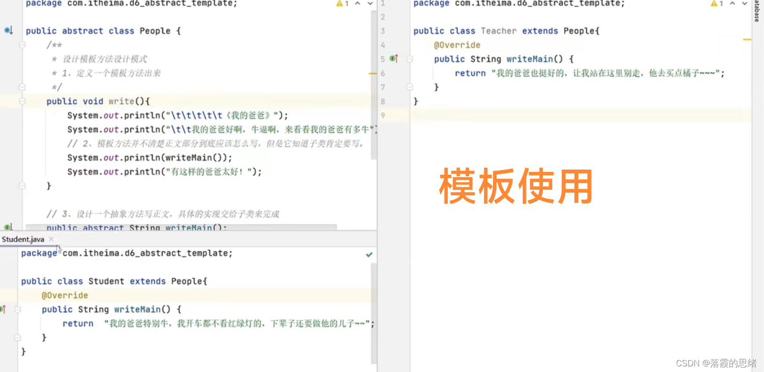The width and height of the screenshot is (764, 372).
Task: Click the vertical scrollbar of the Student editor
Action: (x=374, y=313)
